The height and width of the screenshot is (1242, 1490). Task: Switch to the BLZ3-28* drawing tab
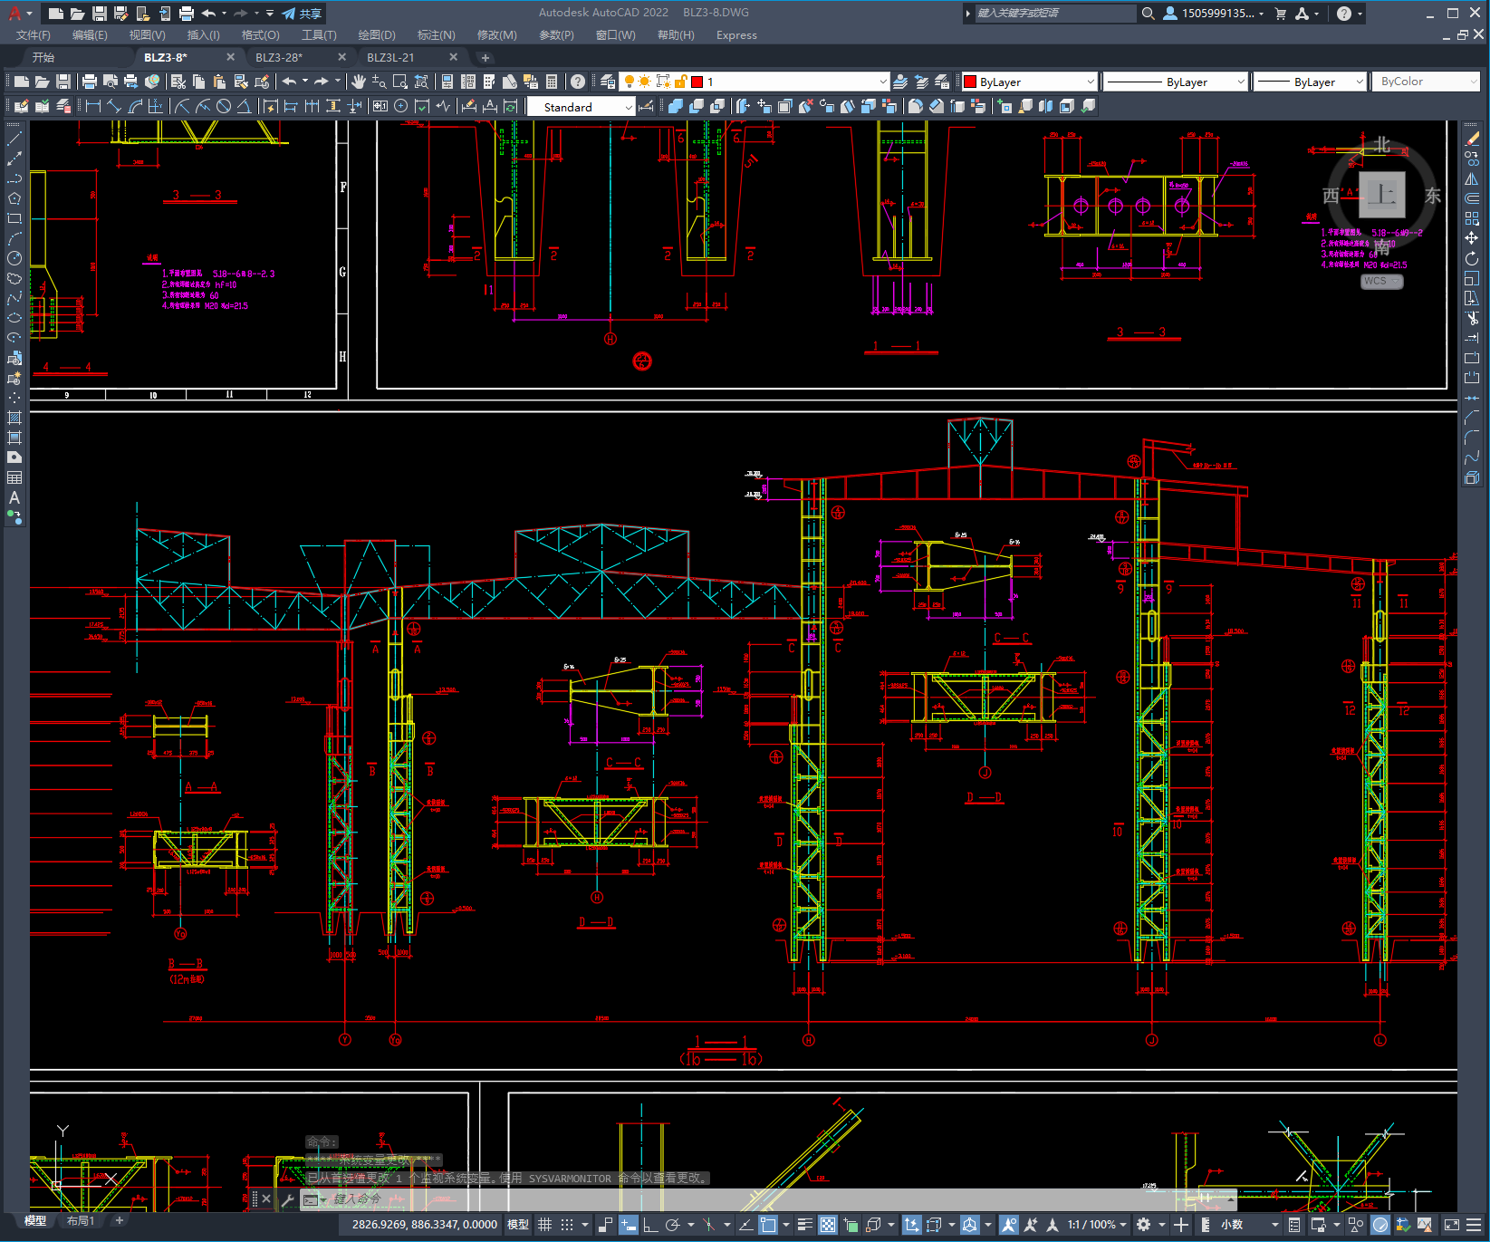pyautogui.click(x=279, y=57)
